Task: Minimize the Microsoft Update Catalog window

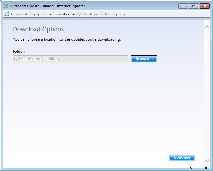Action: (x=183, y=6)
